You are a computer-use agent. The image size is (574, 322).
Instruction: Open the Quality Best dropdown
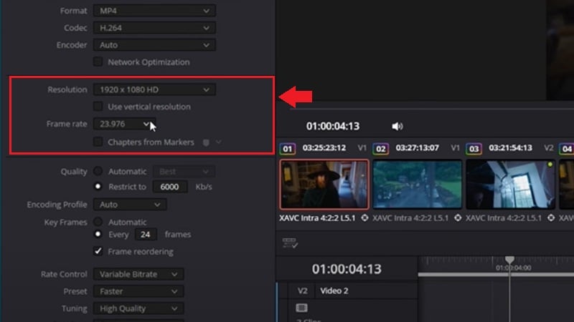tap(184, 171)
